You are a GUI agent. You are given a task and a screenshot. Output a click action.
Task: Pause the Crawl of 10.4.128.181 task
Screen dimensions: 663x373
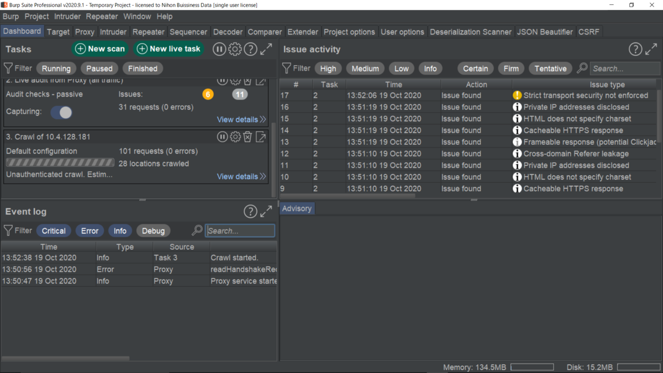click(222, 136)
